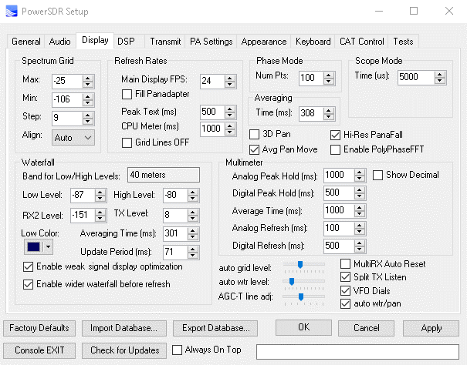Enable 3D Pan checkbox

[x=254, y=134]
